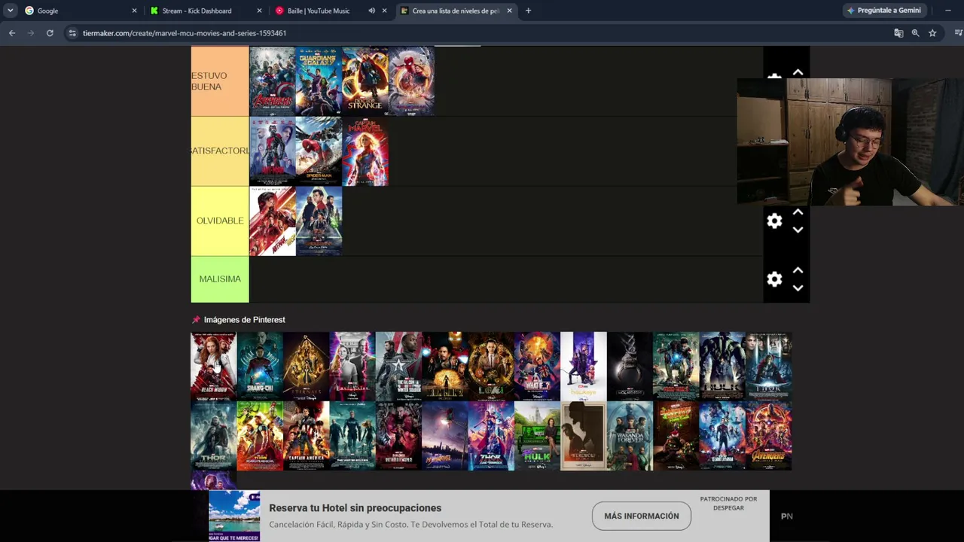Move OLVIDABLE tier down with arrow
This screenshot has height=542, width=964.
(798, 230)
